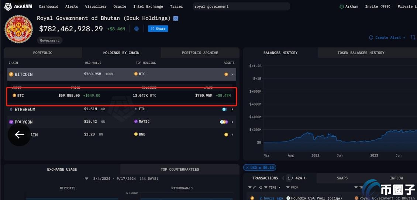
Task: Click the Create Alert + link
Action: 390,38
